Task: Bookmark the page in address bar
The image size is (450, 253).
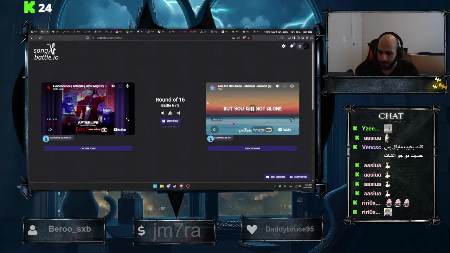Action: pos(87,38)
